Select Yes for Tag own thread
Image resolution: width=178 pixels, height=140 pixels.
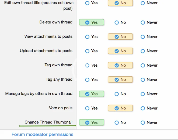point(87,65)
